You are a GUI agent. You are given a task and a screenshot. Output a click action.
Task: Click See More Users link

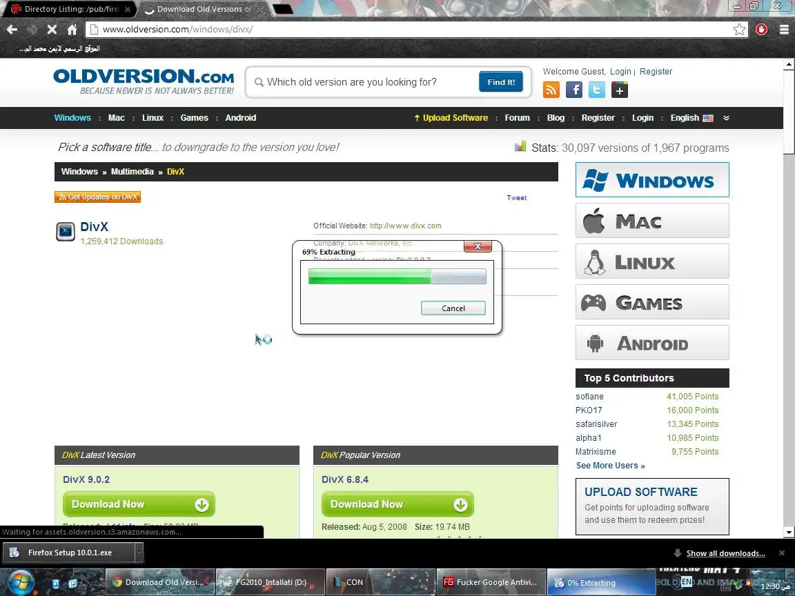(611, 465)
